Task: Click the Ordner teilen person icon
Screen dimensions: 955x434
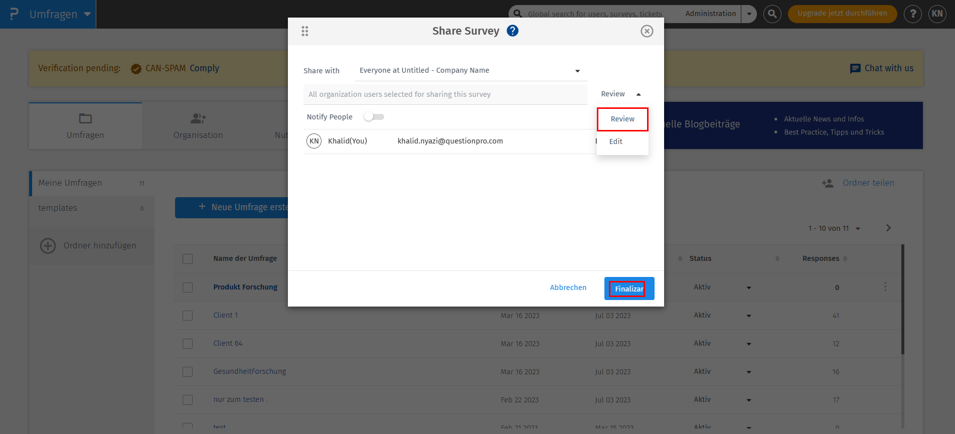Action: (x=828, y=183)
